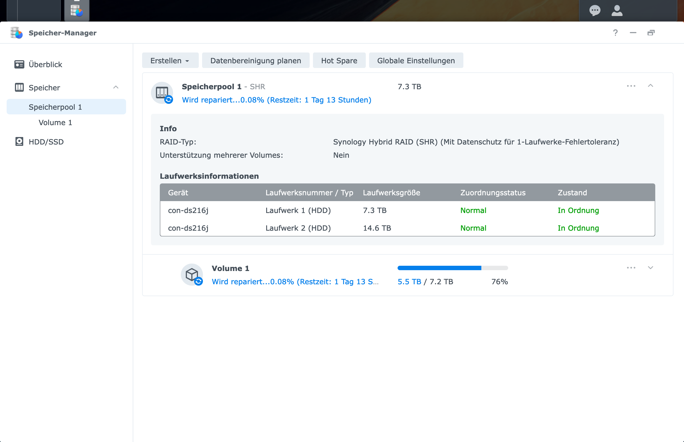
Task: Click the Volume 1 usage progress bar
Action: pyautogui.click(x=453, y=268)
